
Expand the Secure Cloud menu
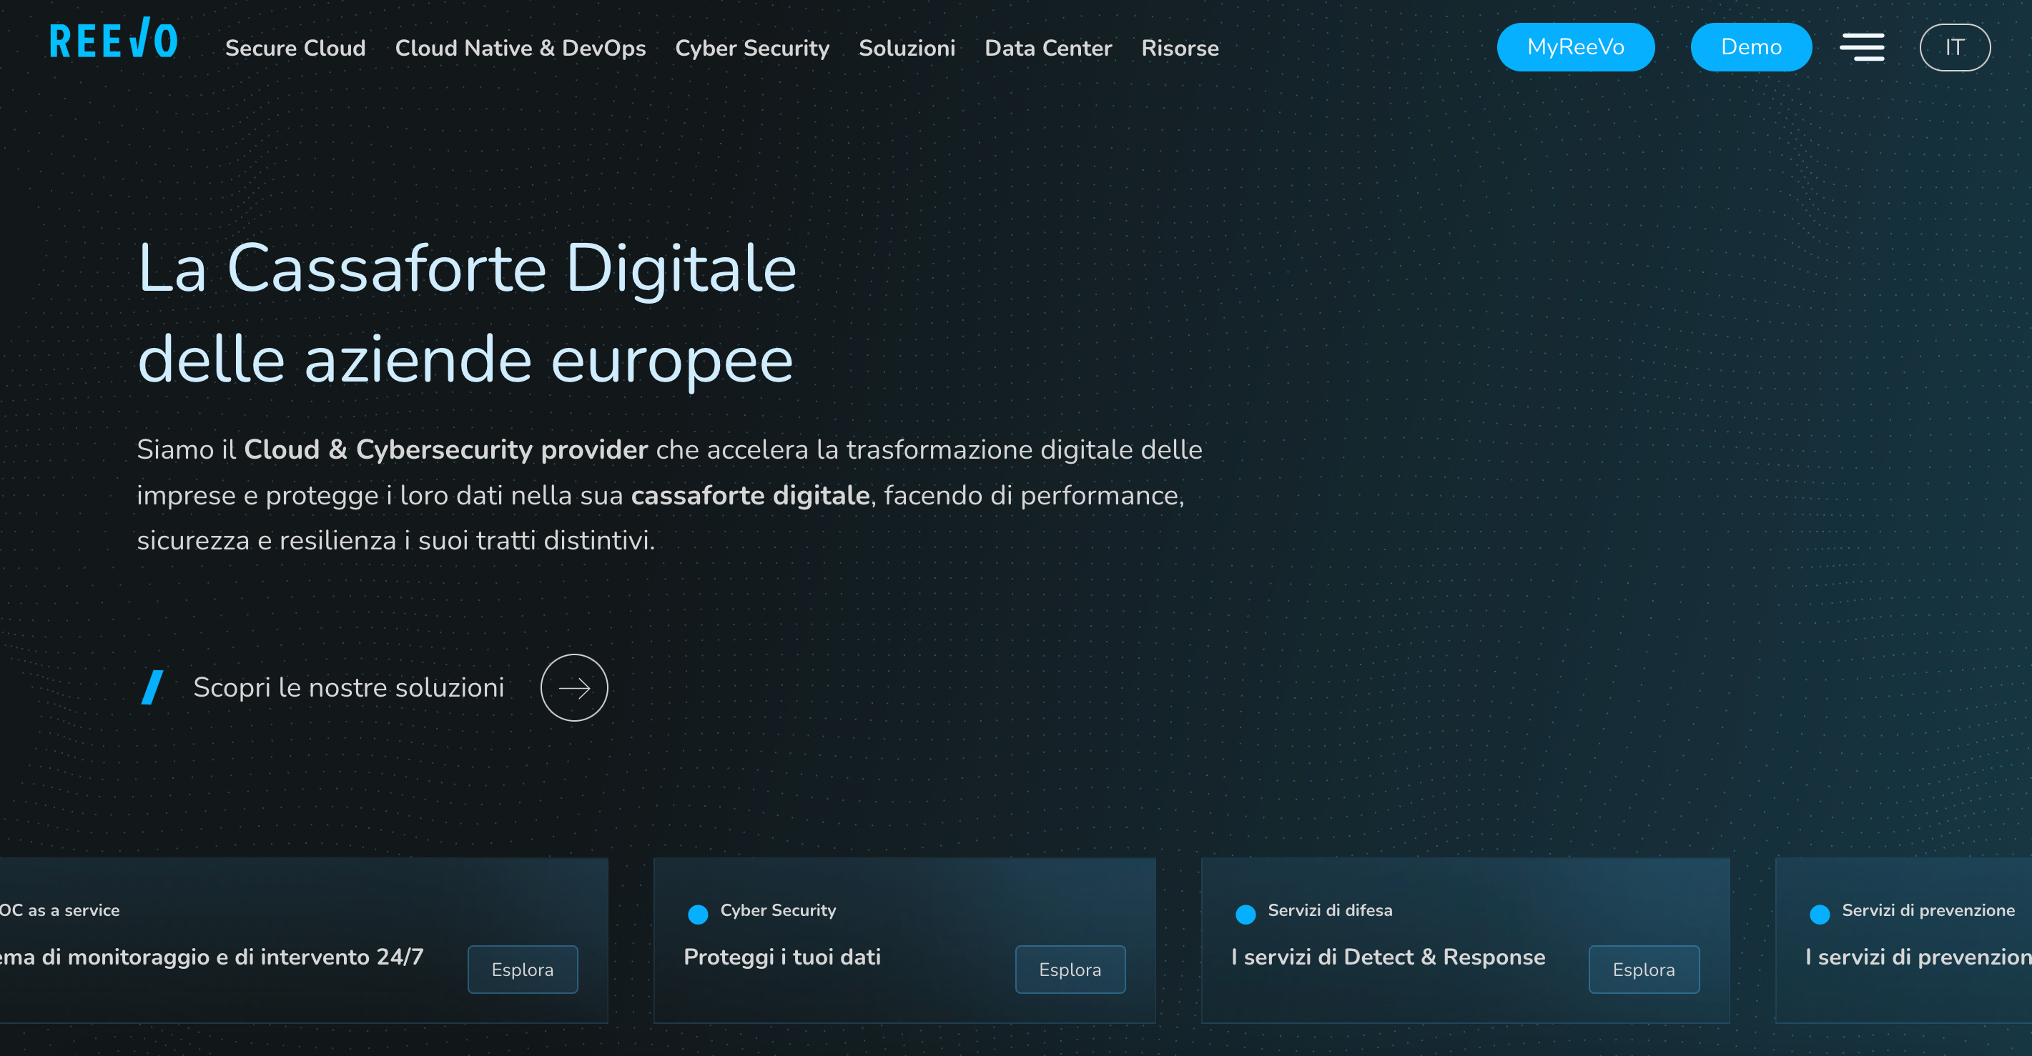[295, 48]
